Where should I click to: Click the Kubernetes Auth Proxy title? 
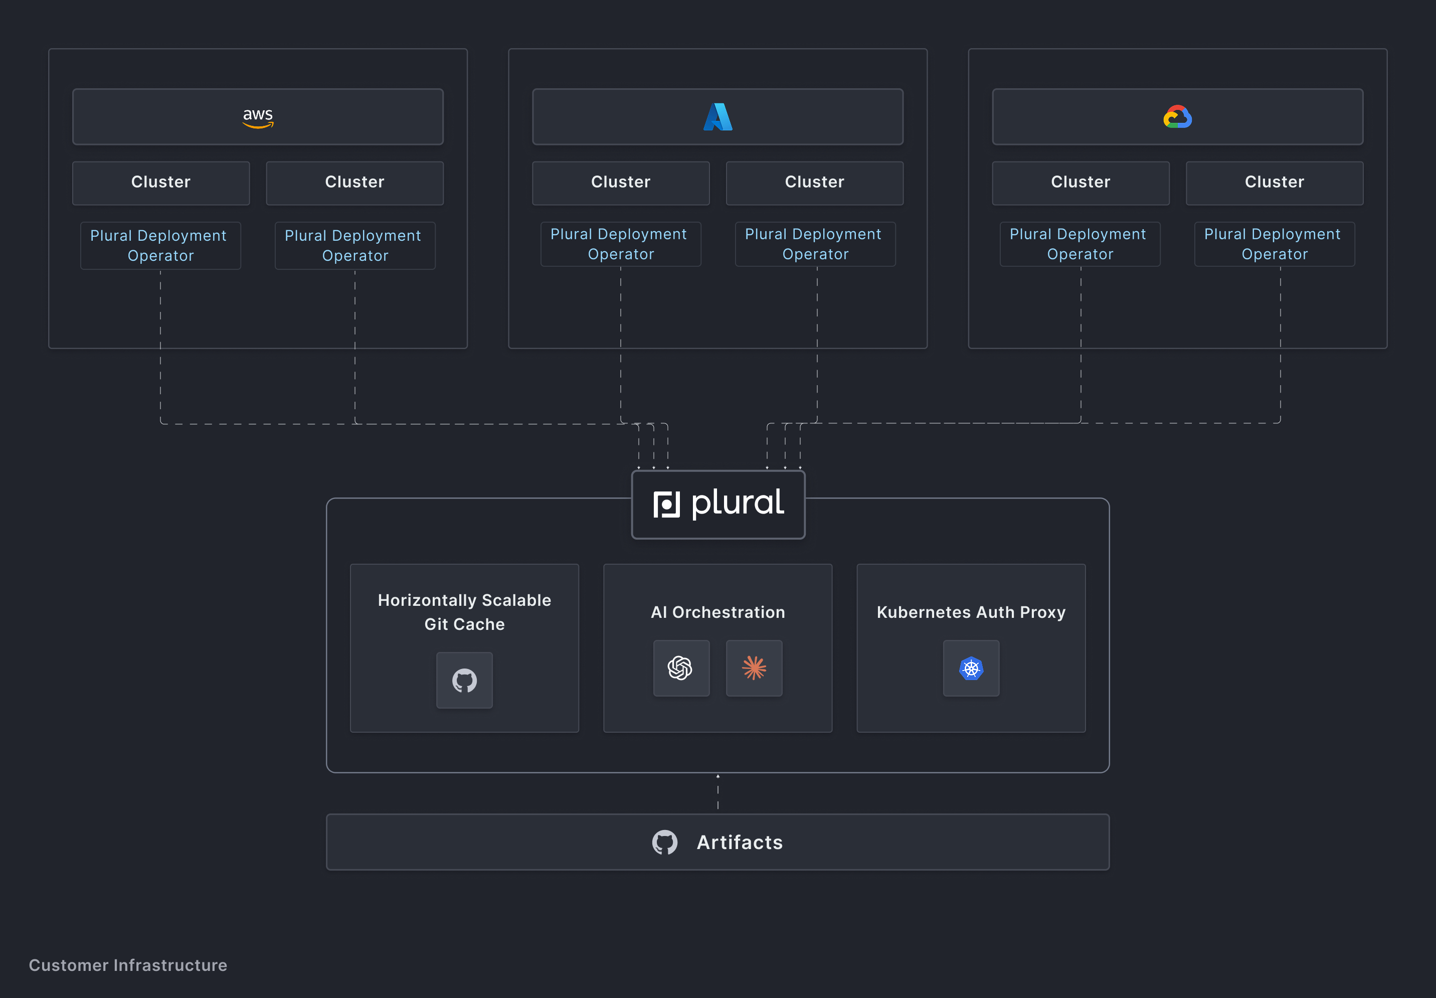coord(971,612)
